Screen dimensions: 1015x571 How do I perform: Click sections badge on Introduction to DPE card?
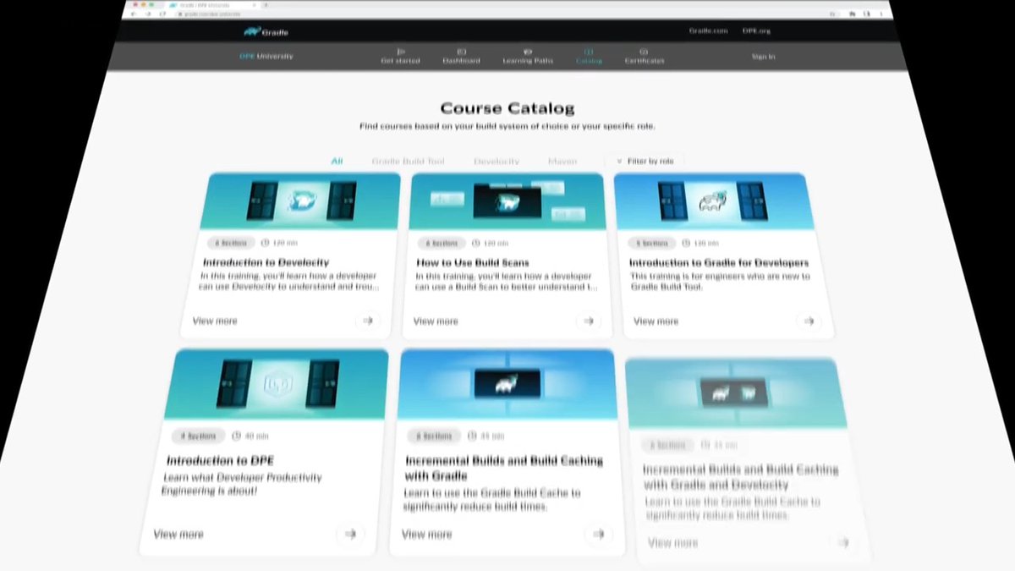[x=199, y=436]
